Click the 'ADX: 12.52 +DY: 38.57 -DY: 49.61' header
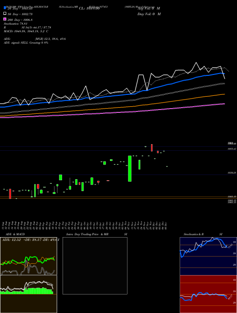The width and height of the screenshot is (237, 313). coord(30,240)
